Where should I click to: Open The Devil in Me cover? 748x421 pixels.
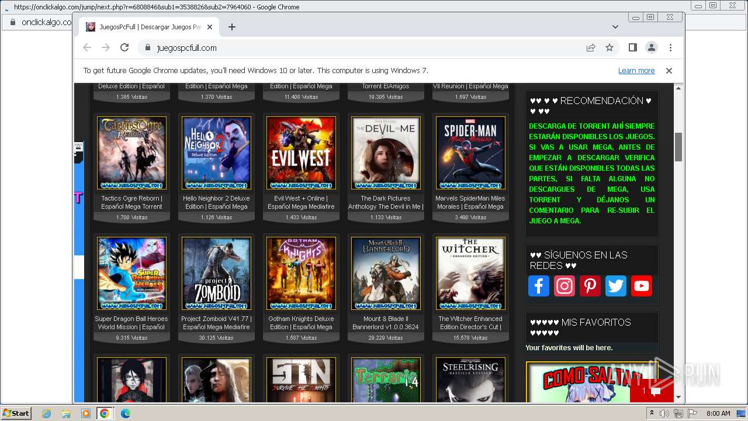pos(386,153)
